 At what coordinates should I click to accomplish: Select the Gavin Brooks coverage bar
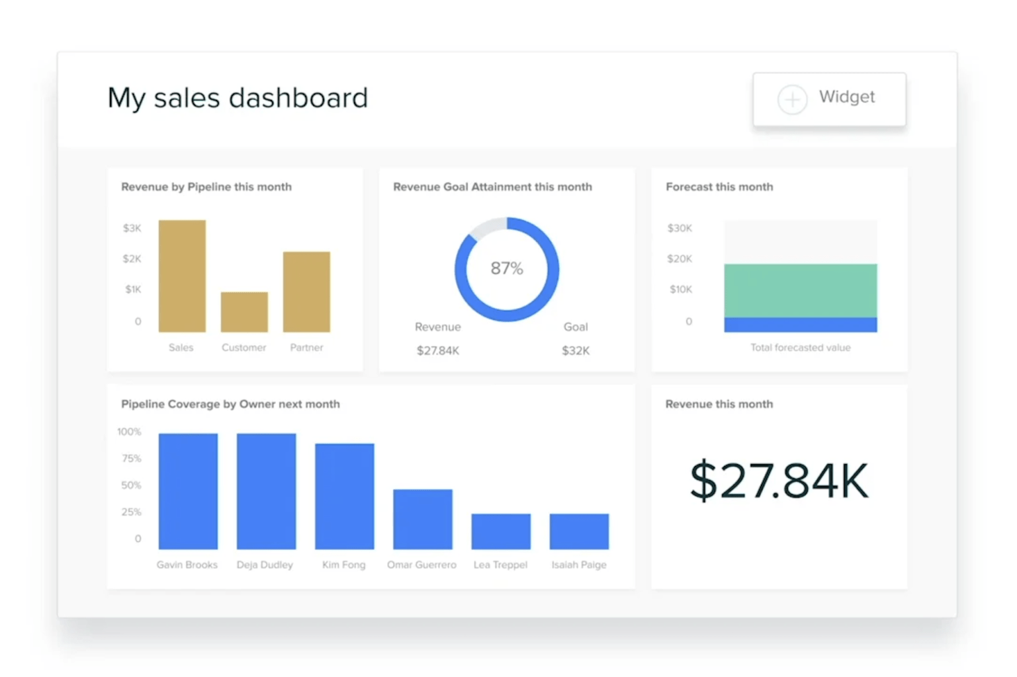coord(187,489)
